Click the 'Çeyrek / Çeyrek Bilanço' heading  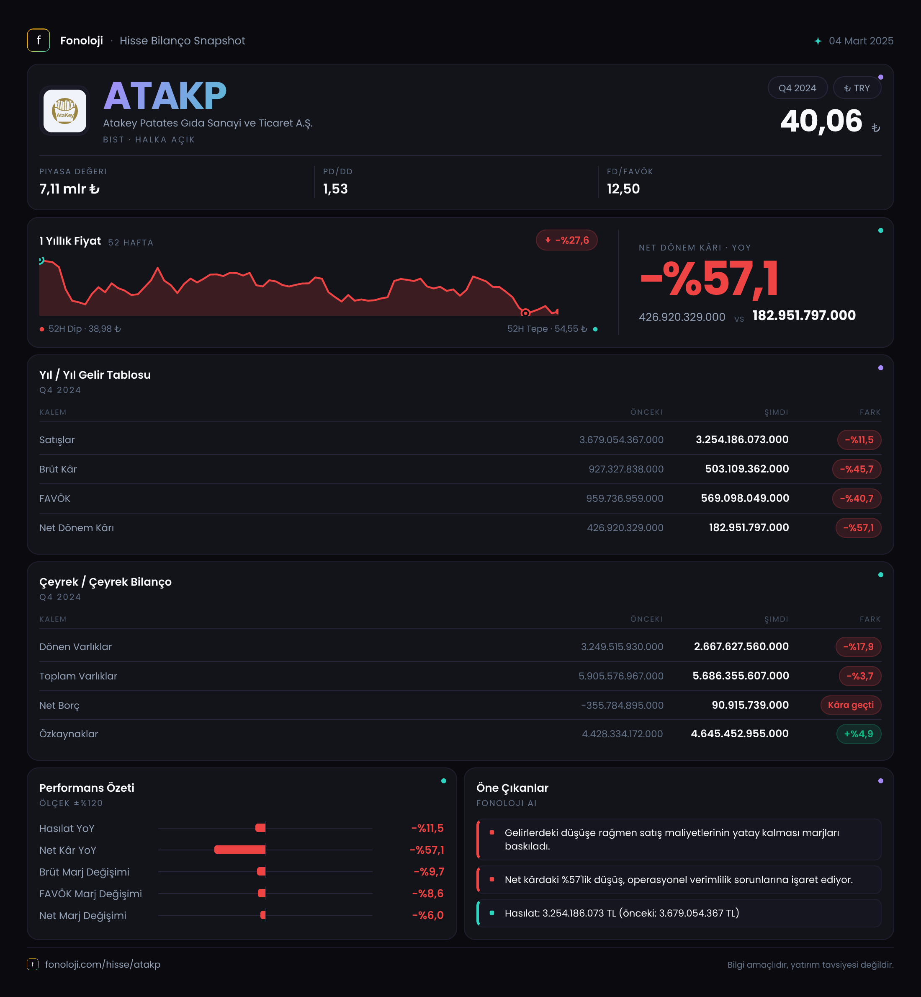105,581
